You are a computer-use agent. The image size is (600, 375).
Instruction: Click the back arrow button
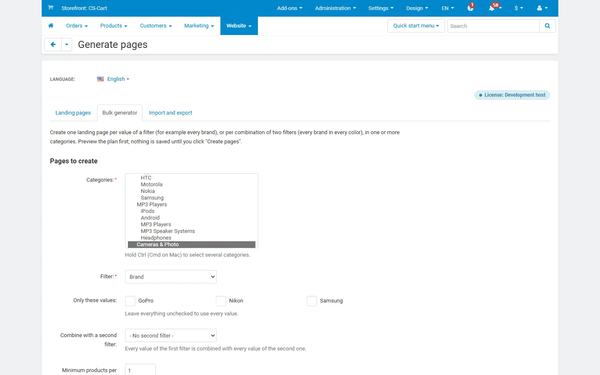53,45
